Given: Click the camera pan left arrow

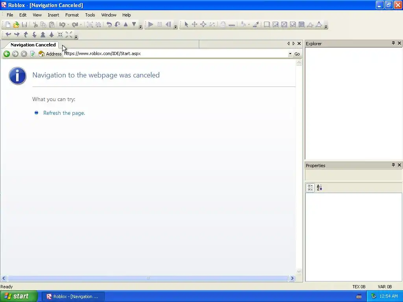Looking at the screenshot, I should tap(8, 35).
